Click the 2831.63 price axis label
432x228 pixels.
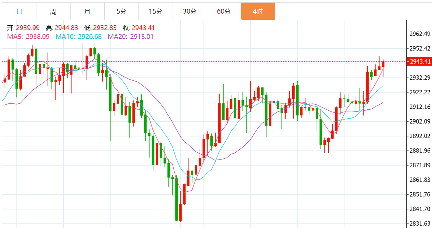[x=420, y=223]
